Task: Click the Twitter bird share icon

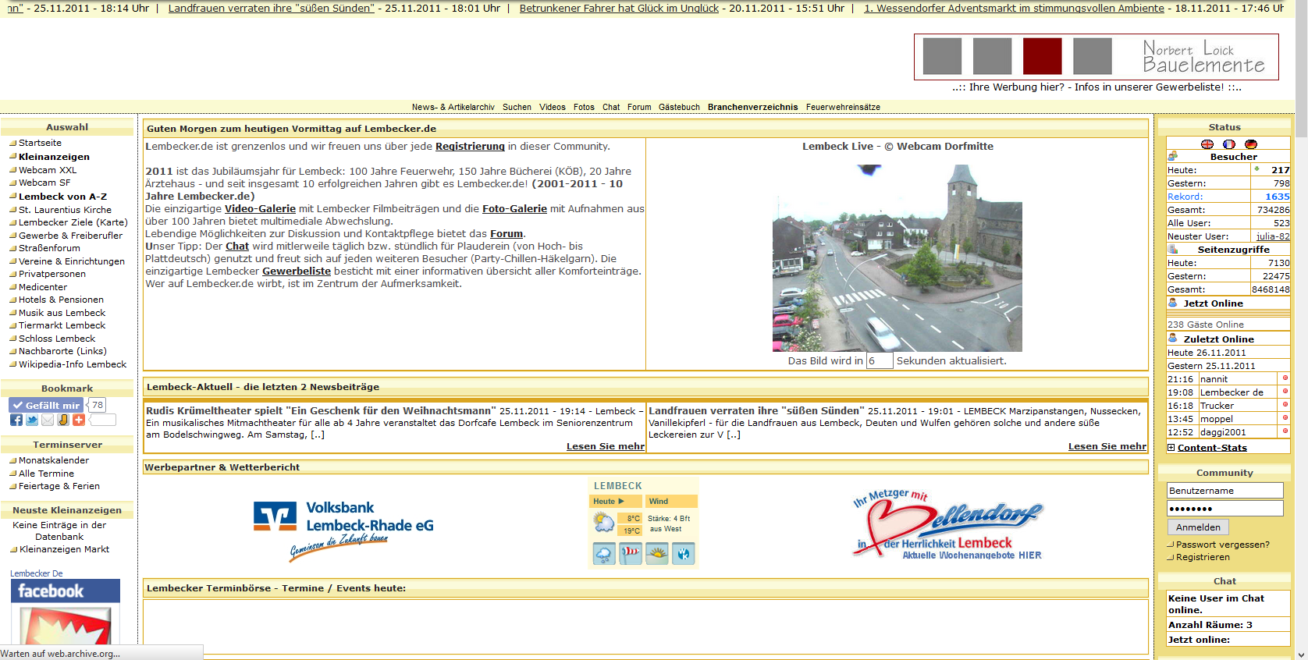Action: coord(32,420)
